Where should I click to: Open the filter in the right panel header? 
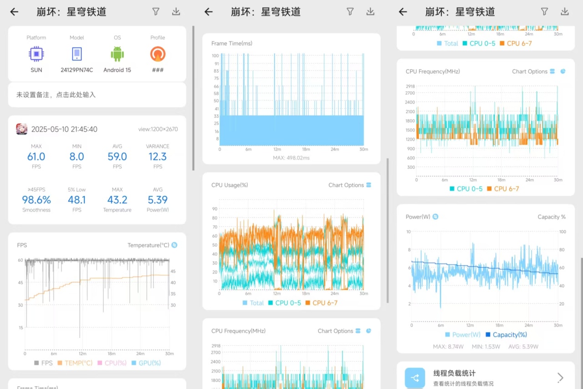click(544, 12)
